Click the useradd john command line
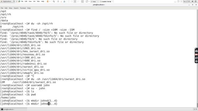 click(x=25, y=85)
